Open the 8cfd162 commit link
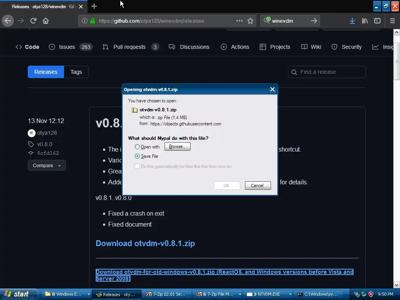 (48, 153)
